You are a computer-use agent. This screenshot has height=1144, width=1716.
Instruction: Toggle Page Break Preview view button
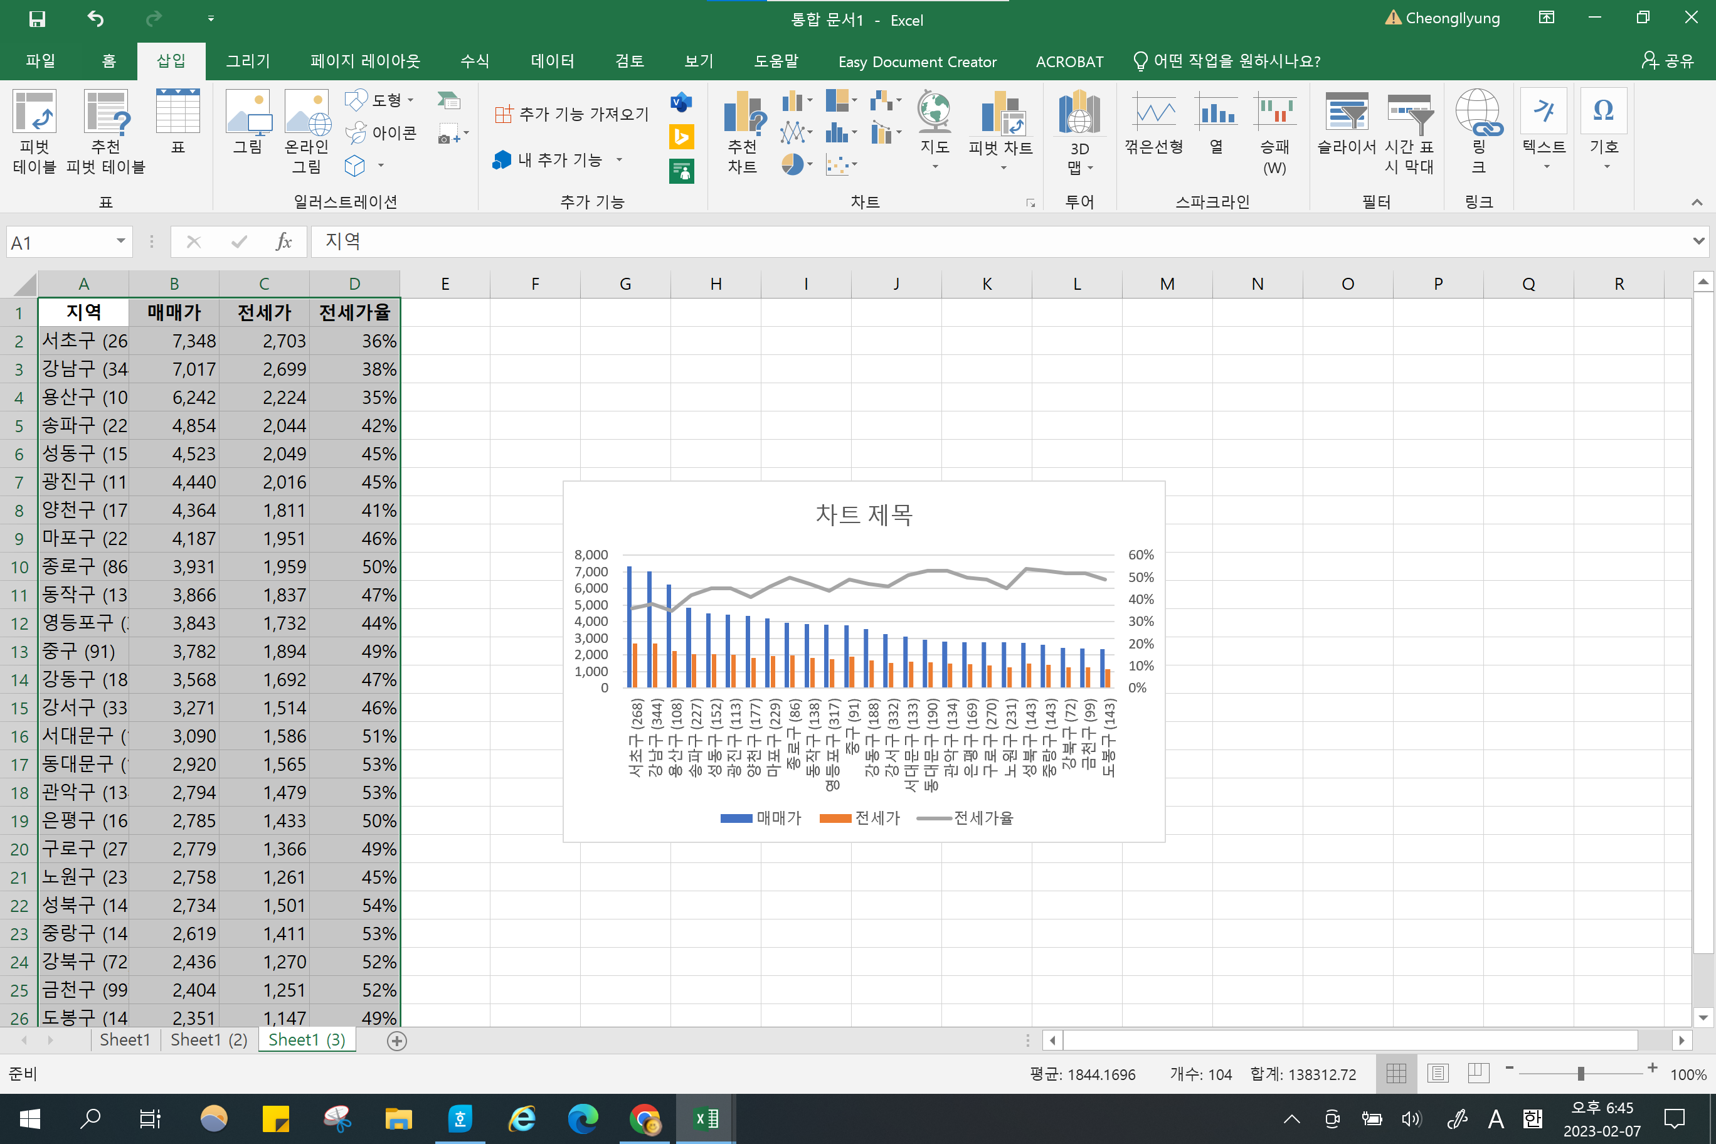[1478, 1073]
